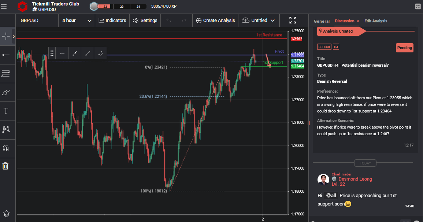Select the 1st Resistance line label

coord(269,35)
